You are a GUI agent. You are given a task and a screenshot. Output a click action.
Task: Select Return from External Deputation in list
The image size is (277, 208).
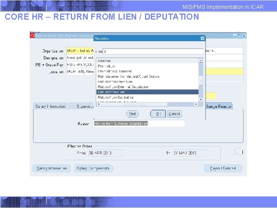pyautogui.click(x=147, y=87)
